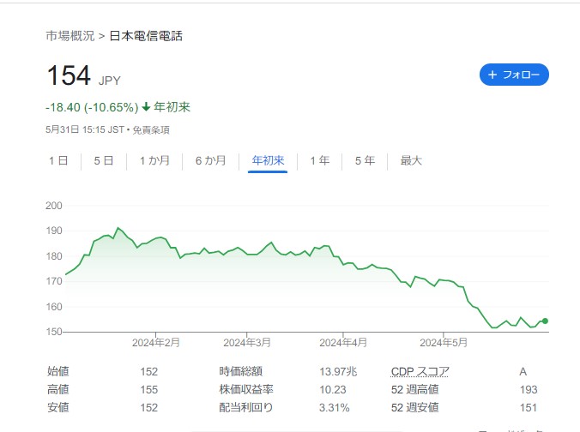The height and width of the screenshot is (432, 580).
Task: Select the 5日 range tab
Action: pyautogui.click(x=104, y=161)
